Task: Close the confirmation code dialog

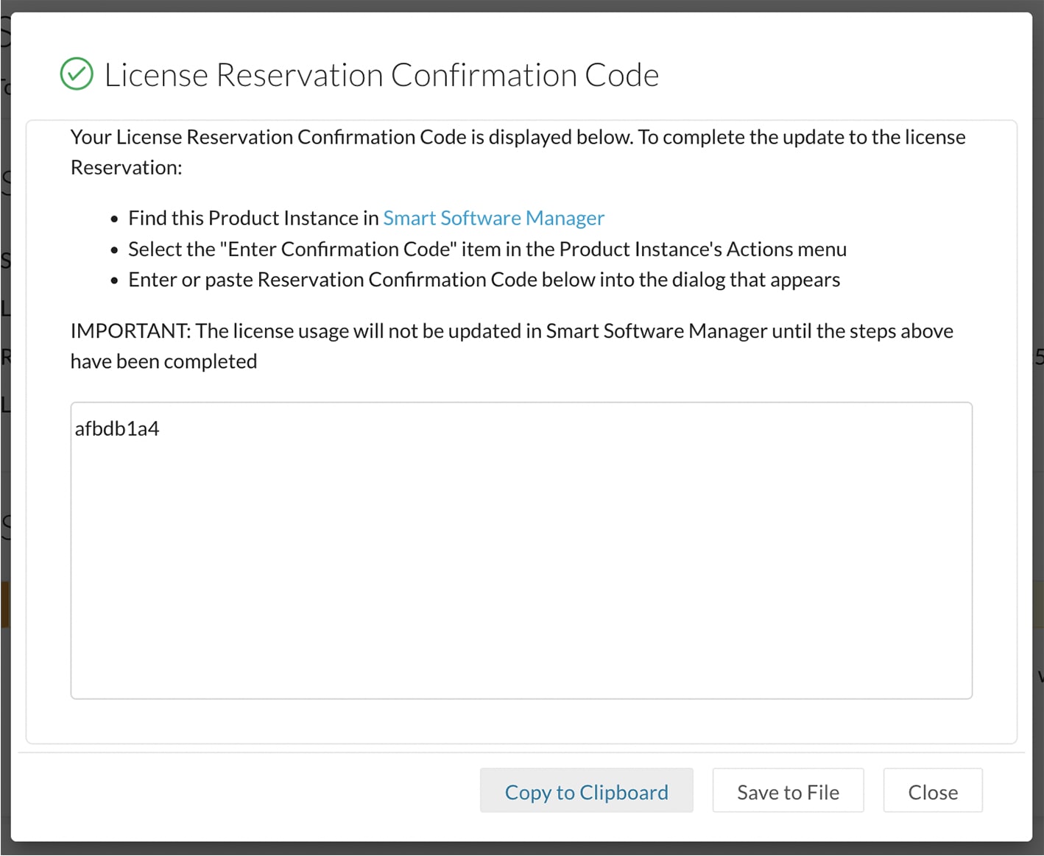Action: coord(932,791)
